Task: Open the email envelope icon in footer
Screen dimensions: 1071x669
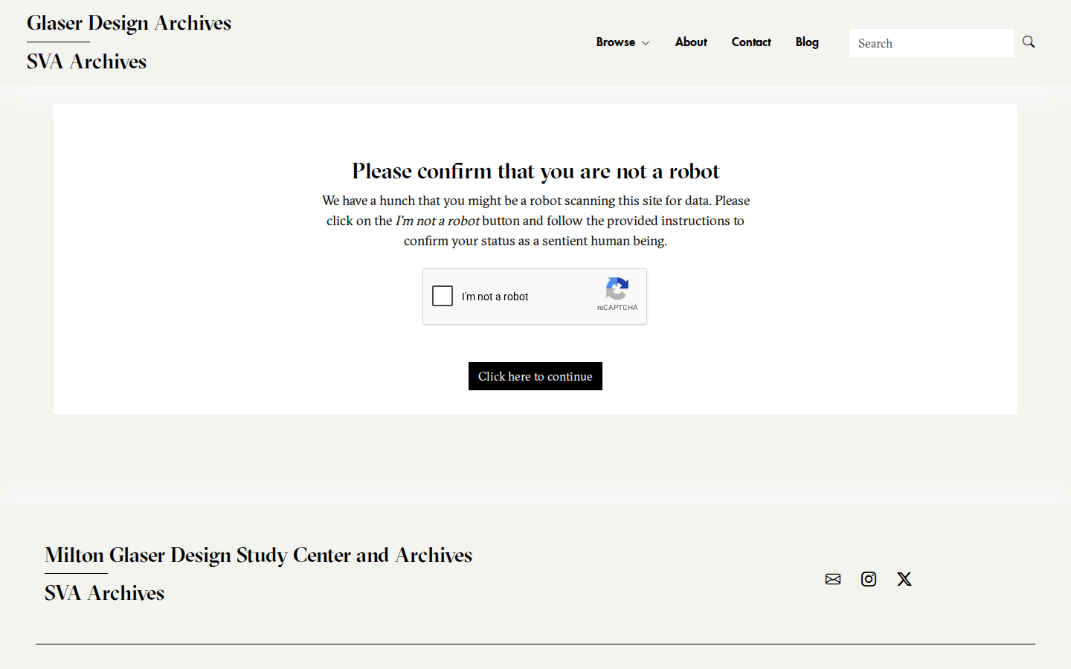Action: pos(833,579)
